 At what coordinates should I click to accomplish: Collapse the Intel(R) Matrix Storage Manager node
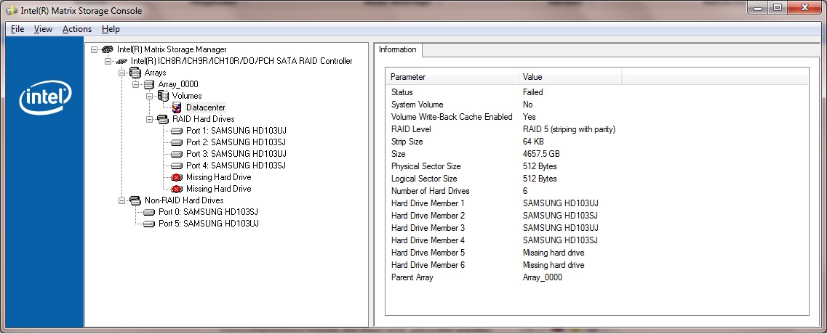coord(94,49)
